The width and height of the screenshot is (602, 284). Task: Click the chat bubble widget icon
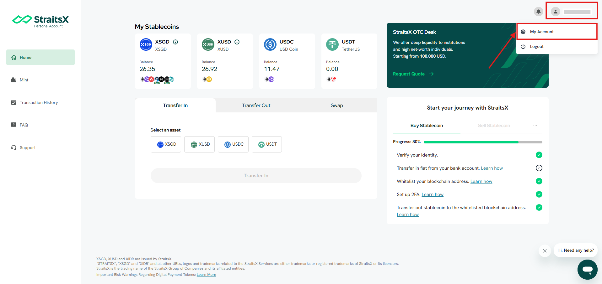coord(588,270)
